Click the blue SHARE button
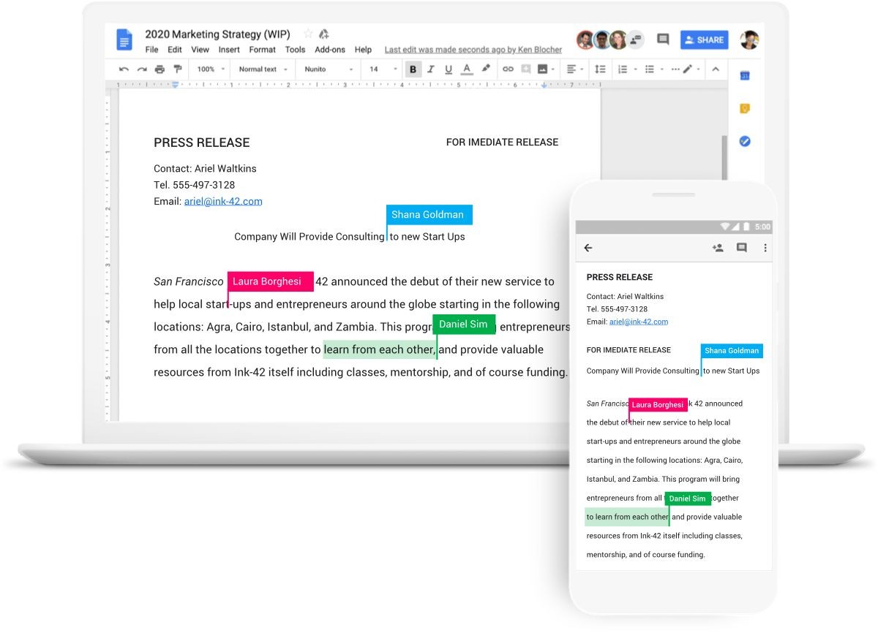 [704, 40]
